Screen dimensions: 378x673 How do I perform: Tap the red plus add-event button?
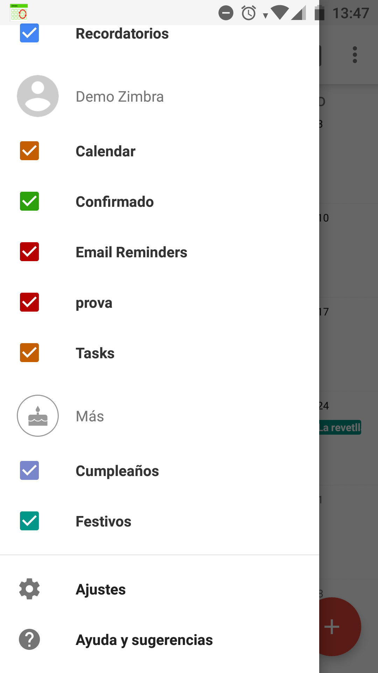pos(332,627)
